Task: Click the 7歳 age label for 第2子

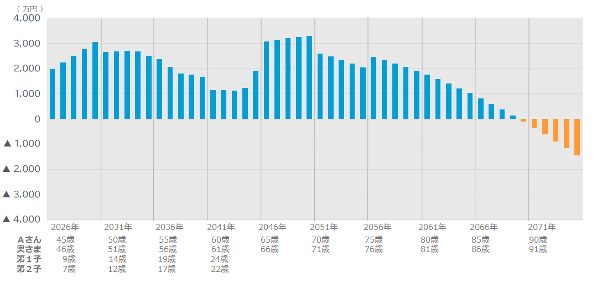Action: [69, 269]
